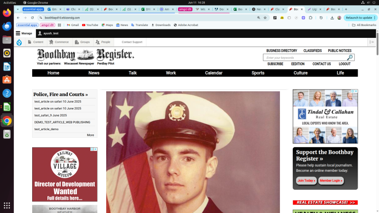Click the Join Today button
The image size is (379, 213).
click(x=306, y=180)
